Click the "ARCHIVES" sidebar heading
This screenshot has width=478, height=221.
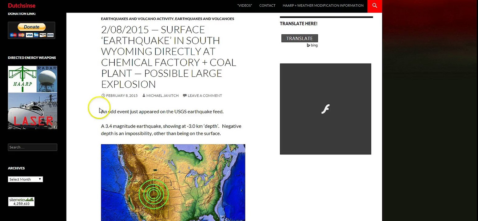tap(16, 168)
